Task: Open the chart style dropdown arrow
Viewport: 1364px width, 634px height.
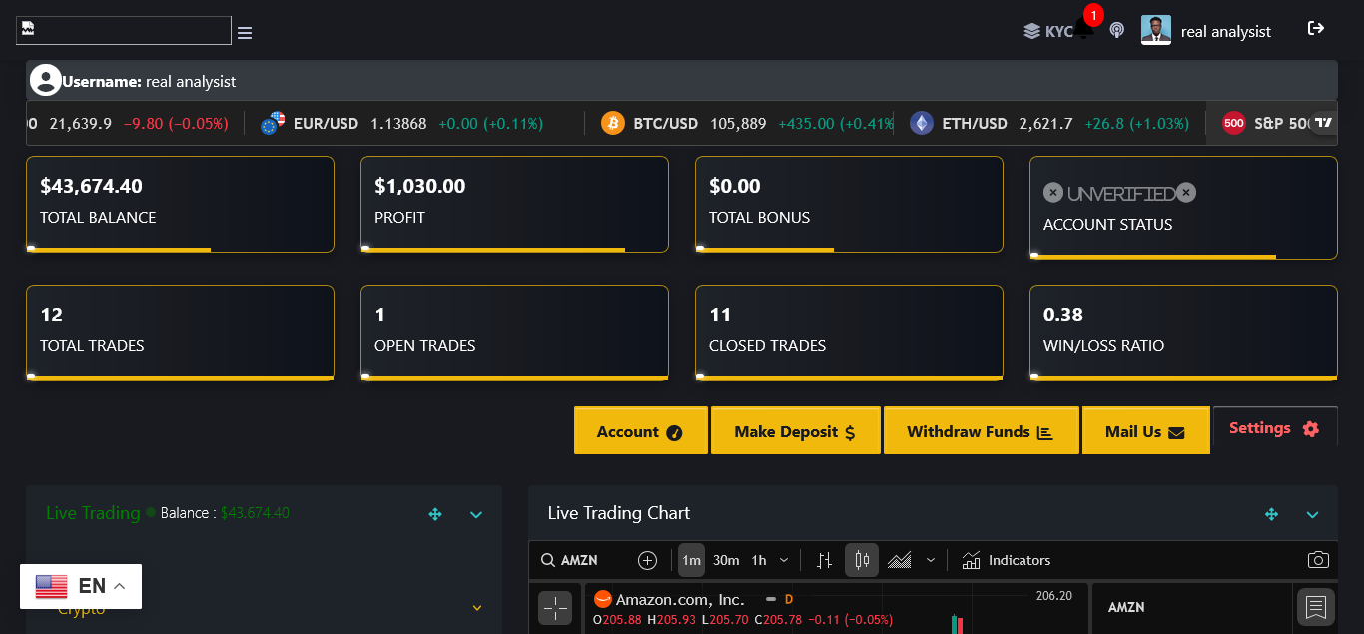Action: [931, 560]
